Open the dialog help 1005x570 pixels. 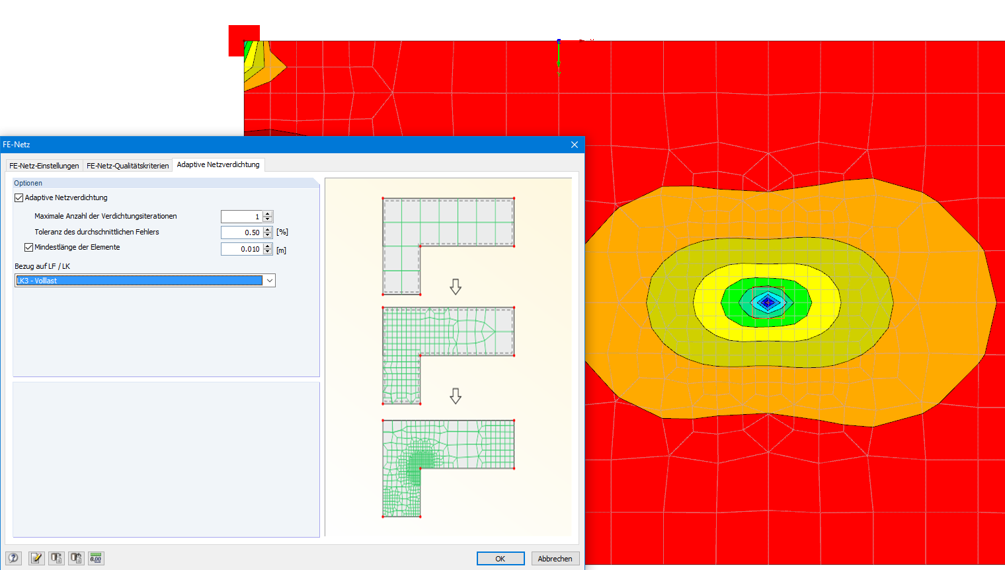pos(13,558)
